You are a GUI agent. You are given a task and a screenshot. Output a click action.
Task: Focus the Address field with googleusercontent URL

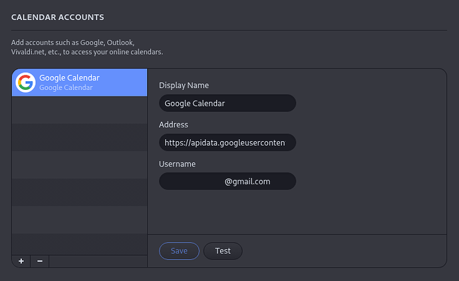point(227,142)
